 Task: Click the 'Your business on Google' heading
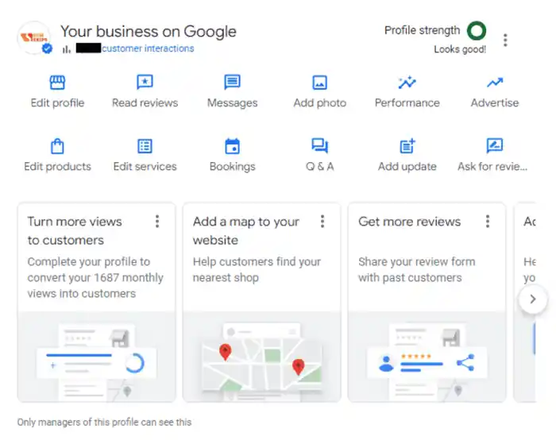pos(149,32)
